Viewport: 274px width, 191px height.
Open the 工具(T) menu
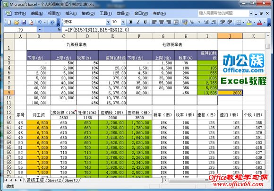(x=105, y=13)
